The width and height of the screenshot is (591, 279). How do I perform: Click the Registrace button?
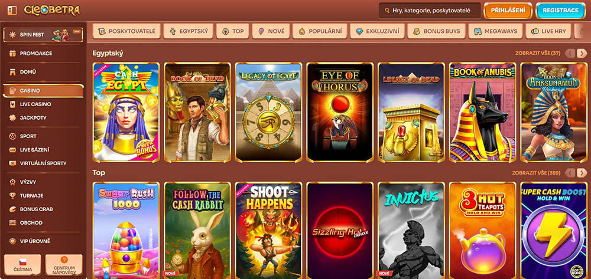point(560,11)
